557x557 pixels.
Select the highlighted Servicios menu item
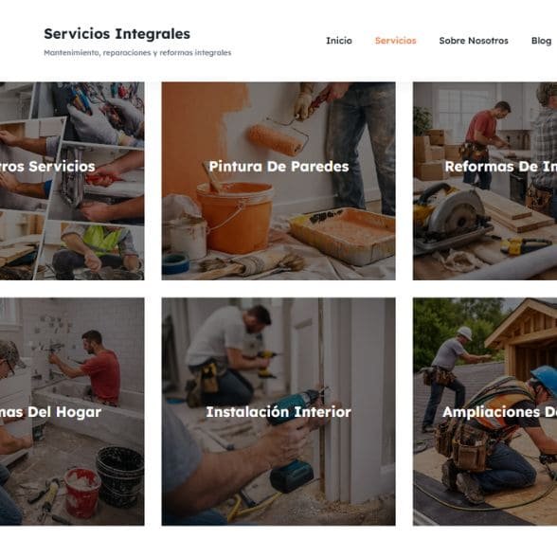pyautogui.click(x=395, y=41)
